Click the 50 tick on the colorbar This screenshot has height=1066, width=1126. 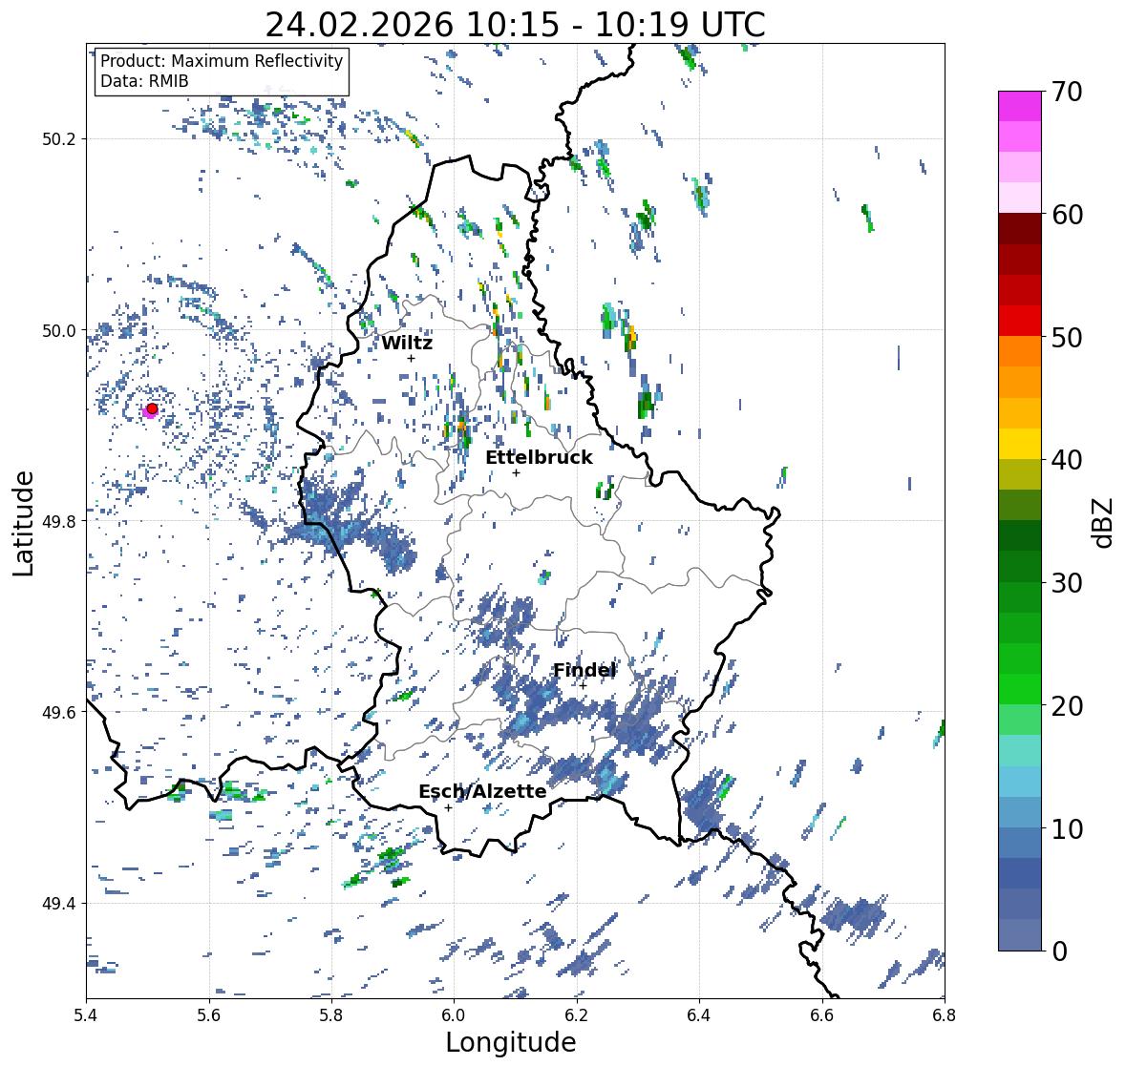[1067, 337]
